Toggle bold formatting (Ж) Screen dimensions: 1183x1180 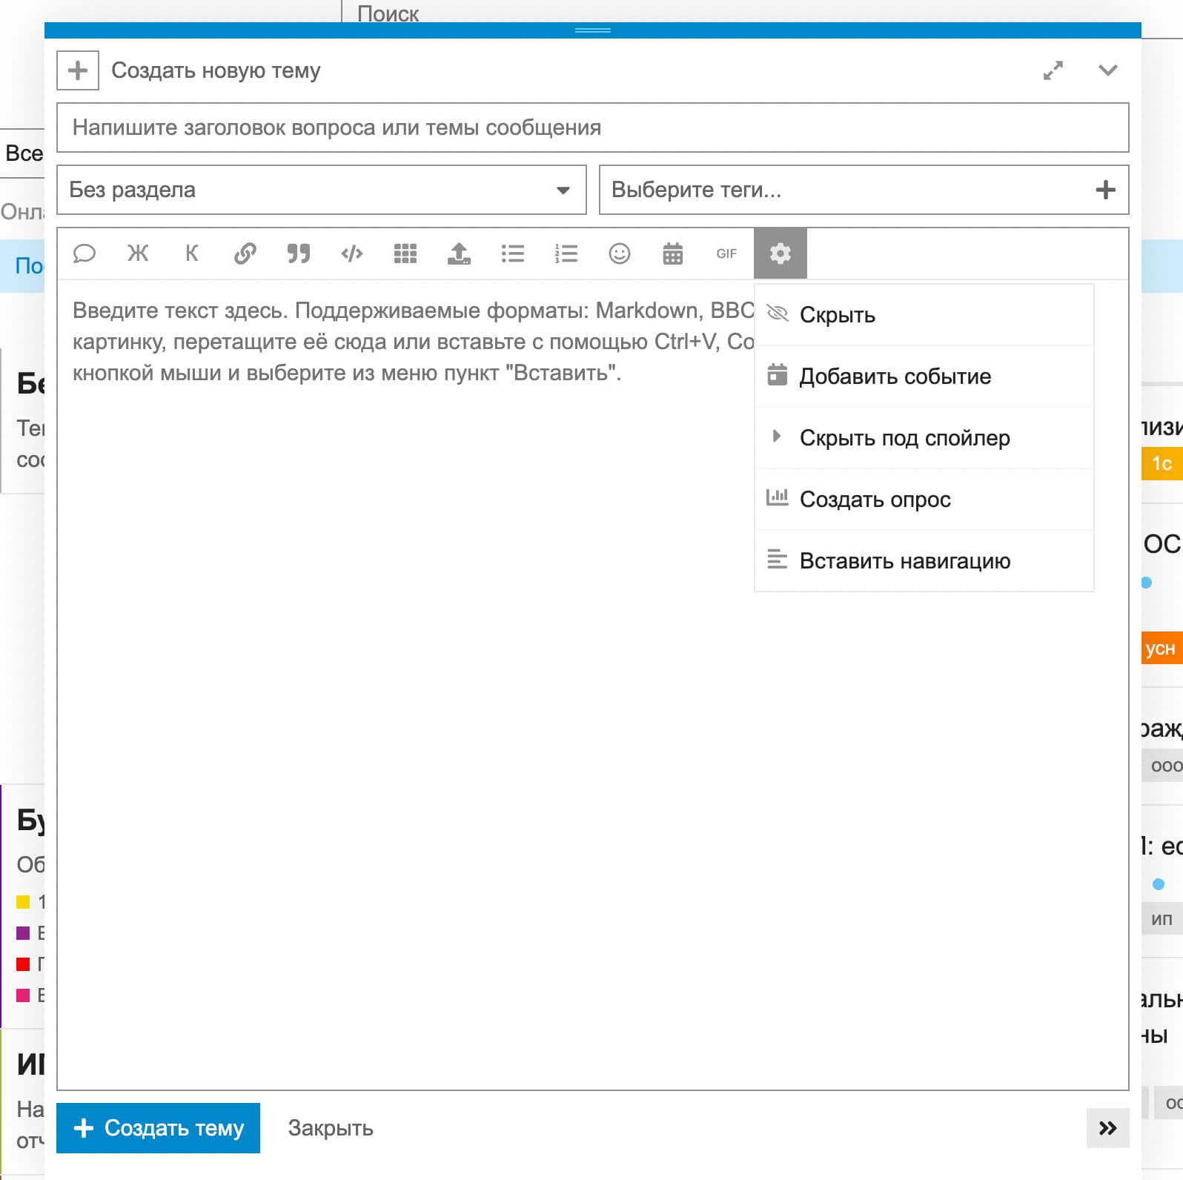[x=138, y=253]
